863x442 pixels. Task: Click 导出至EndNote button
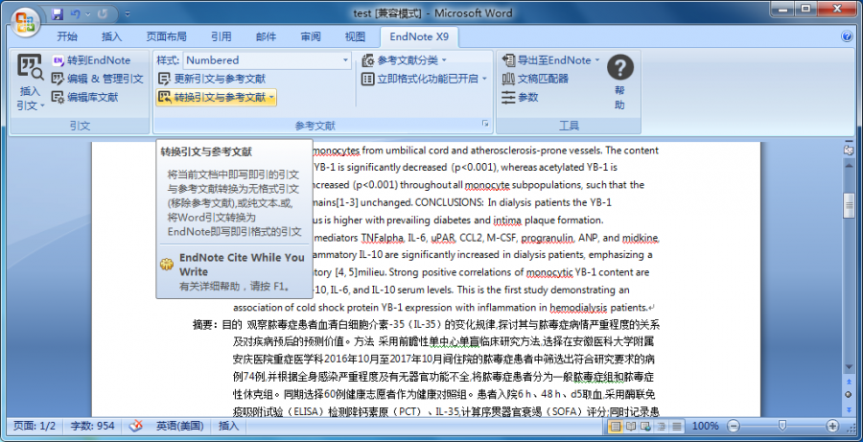pyautogui.click(x=546, y=60)
